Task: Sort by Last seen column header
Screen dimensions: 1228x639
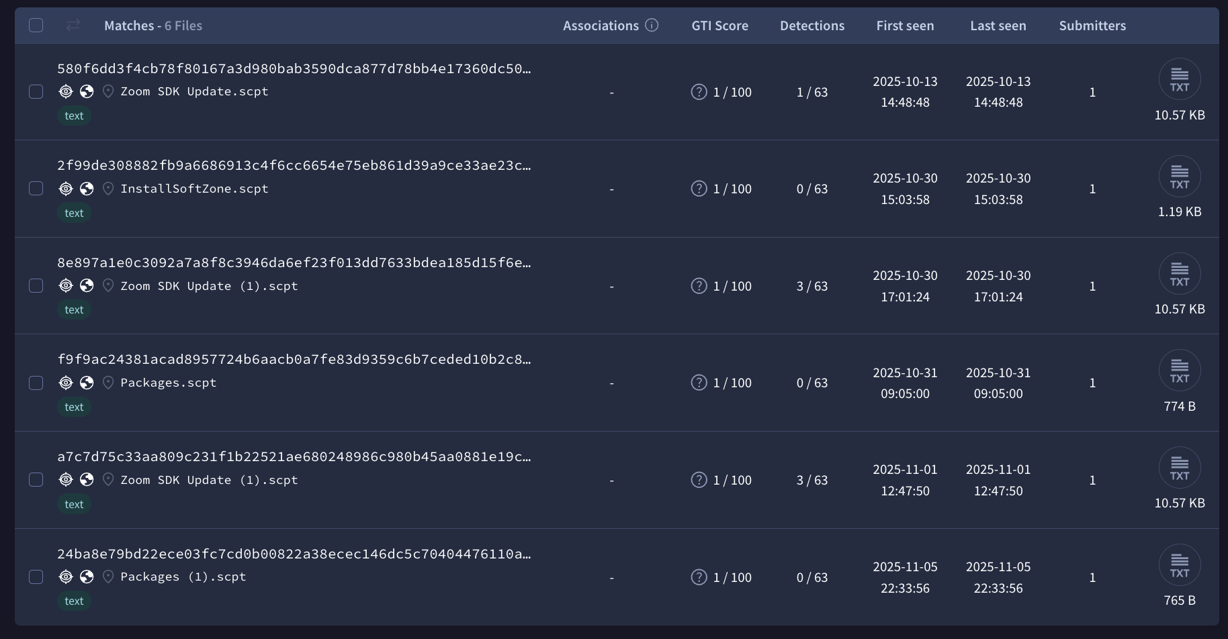Action: [x=998, y=26]
